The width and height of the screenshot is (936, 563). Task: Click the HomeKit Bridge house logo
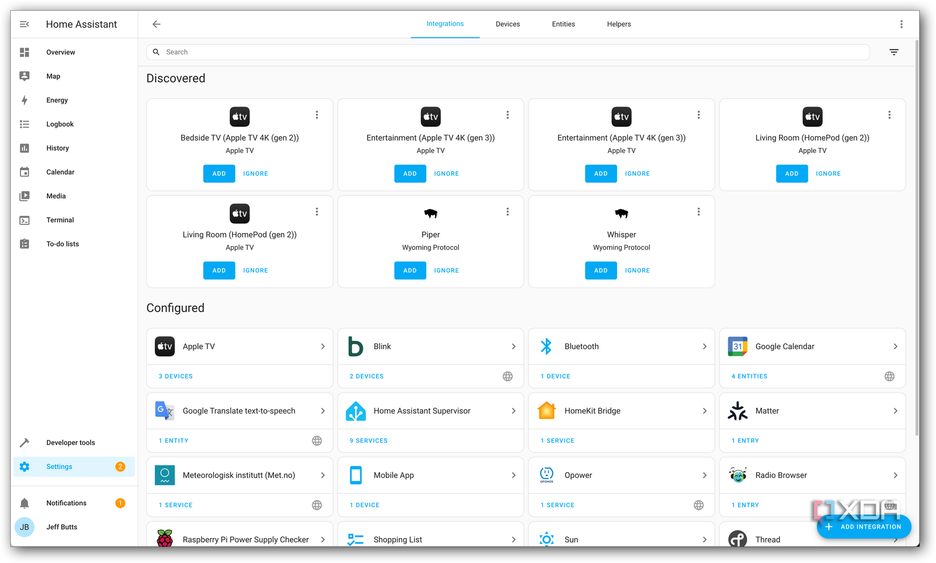point(546,410)
